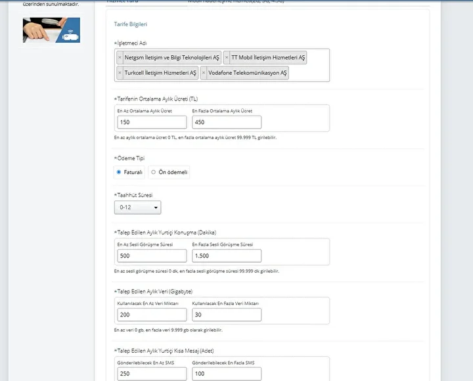Click the En Az Ortalama Aylık Ücret field

152,122
